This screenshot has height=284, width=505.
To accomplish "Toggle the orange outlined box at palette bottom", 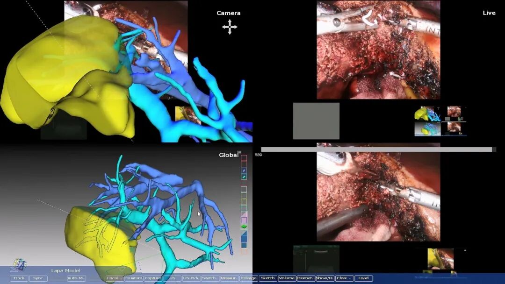I will tap(244, 251).
